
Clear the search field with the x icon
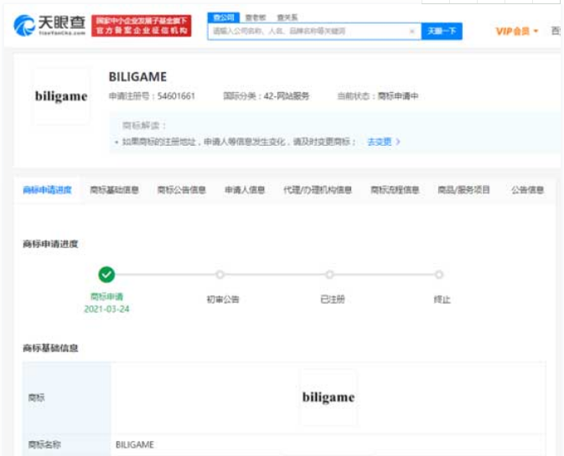tap(412, 31)
